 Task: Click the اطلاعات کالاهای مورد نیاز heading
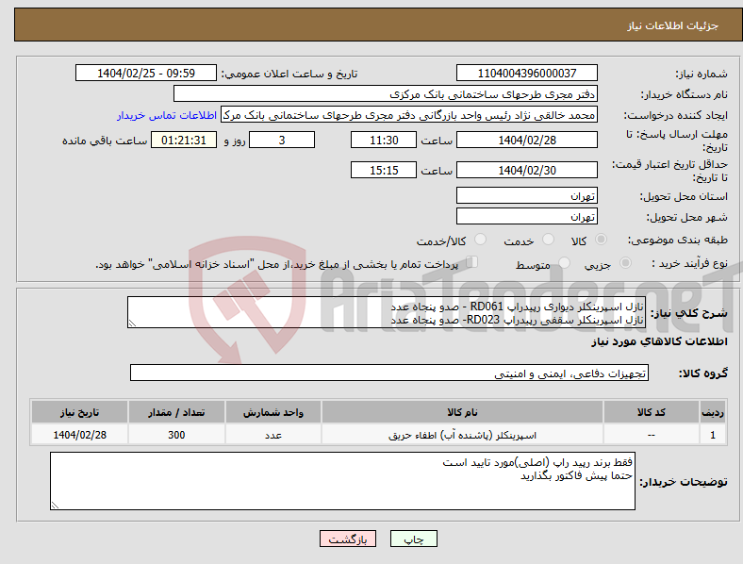pyautogui.click(x=659, y=341)
